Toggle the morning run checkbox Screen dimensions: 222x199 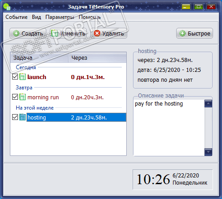pos(15,97)
